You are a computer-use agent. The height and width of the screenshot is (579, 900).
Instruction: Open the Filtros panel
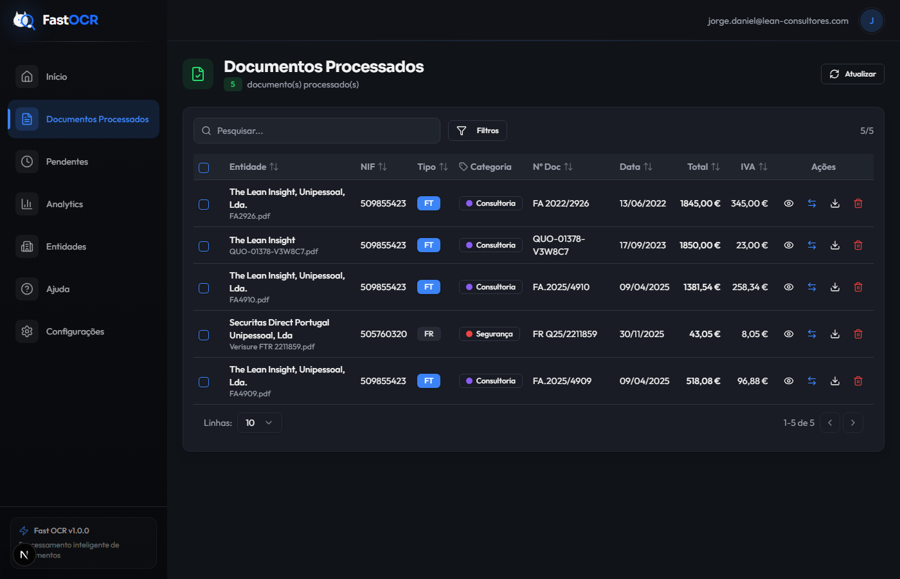(x=478, y=131)
